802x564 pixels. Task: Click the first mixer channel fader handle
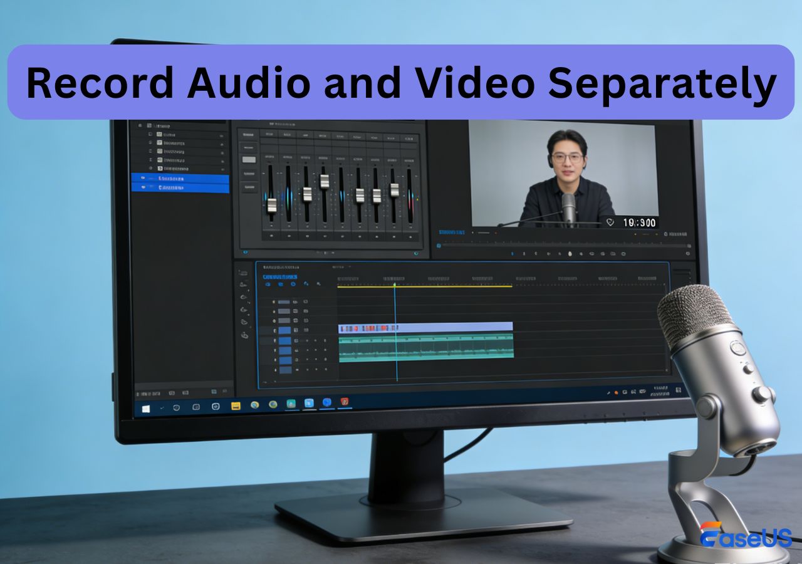coord(271,205)
